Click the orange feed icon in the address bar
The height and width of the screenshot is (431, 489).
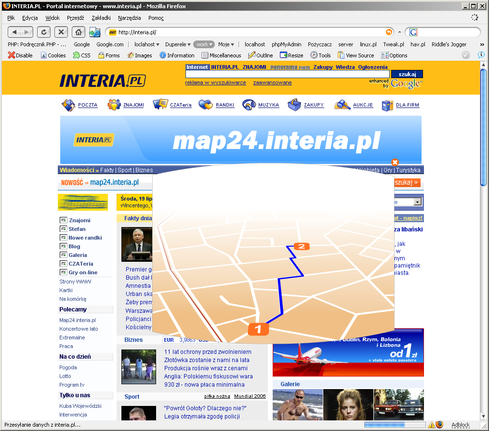(x=389, y=32)
